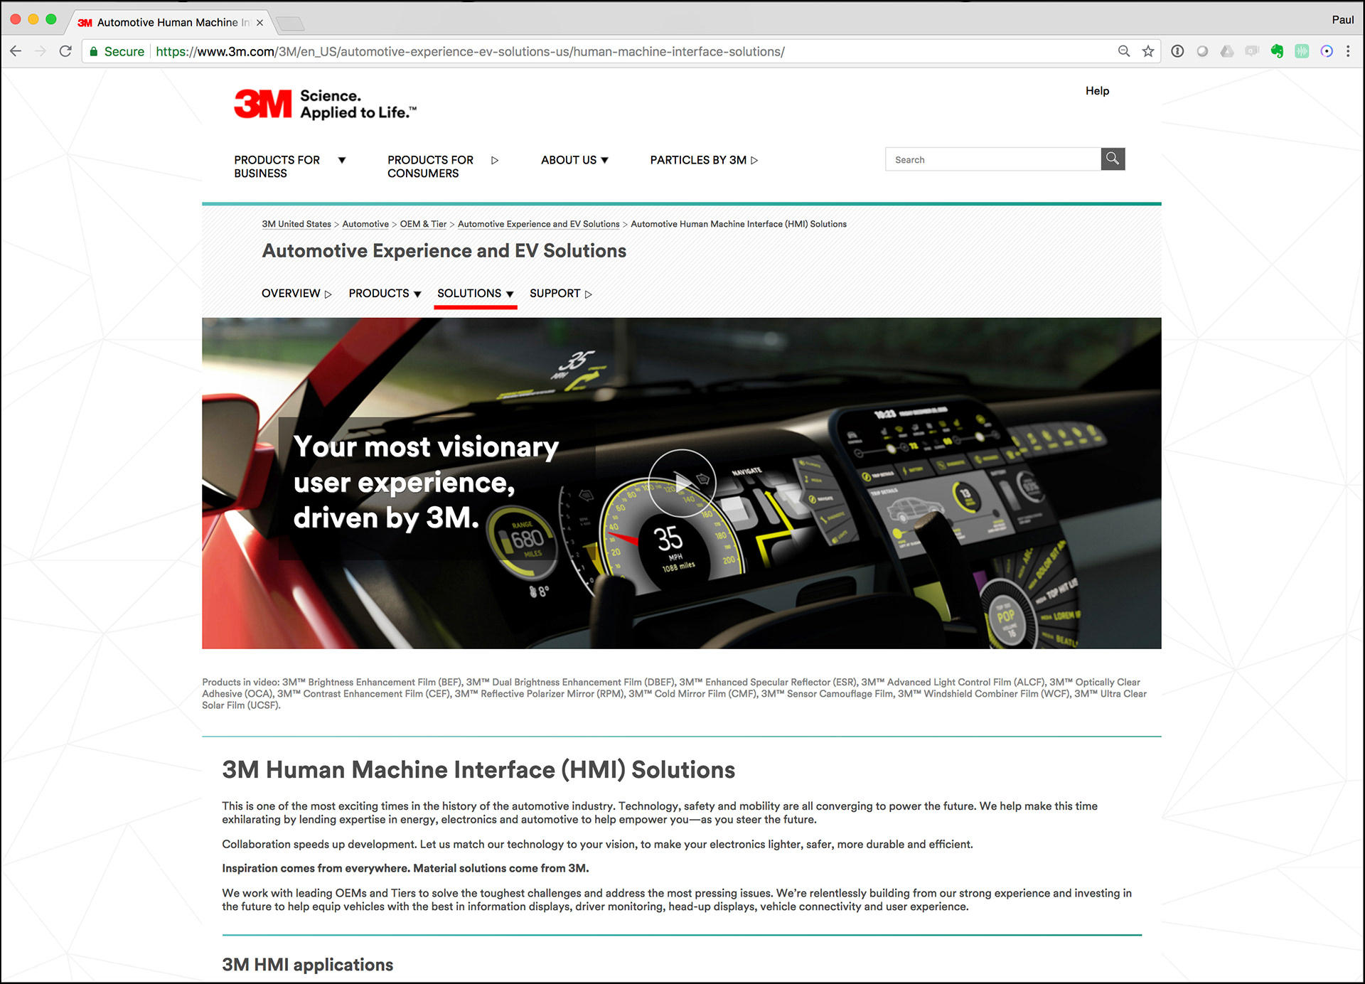The image size is (1365, 984).
Task: Go to OEM & Tier breadcrumb
Action: pos(423,224)
